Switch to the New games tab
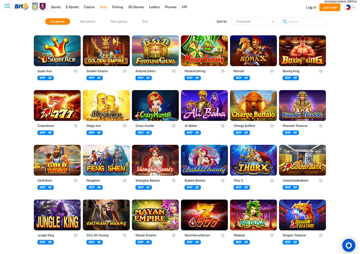 (119, 22)
